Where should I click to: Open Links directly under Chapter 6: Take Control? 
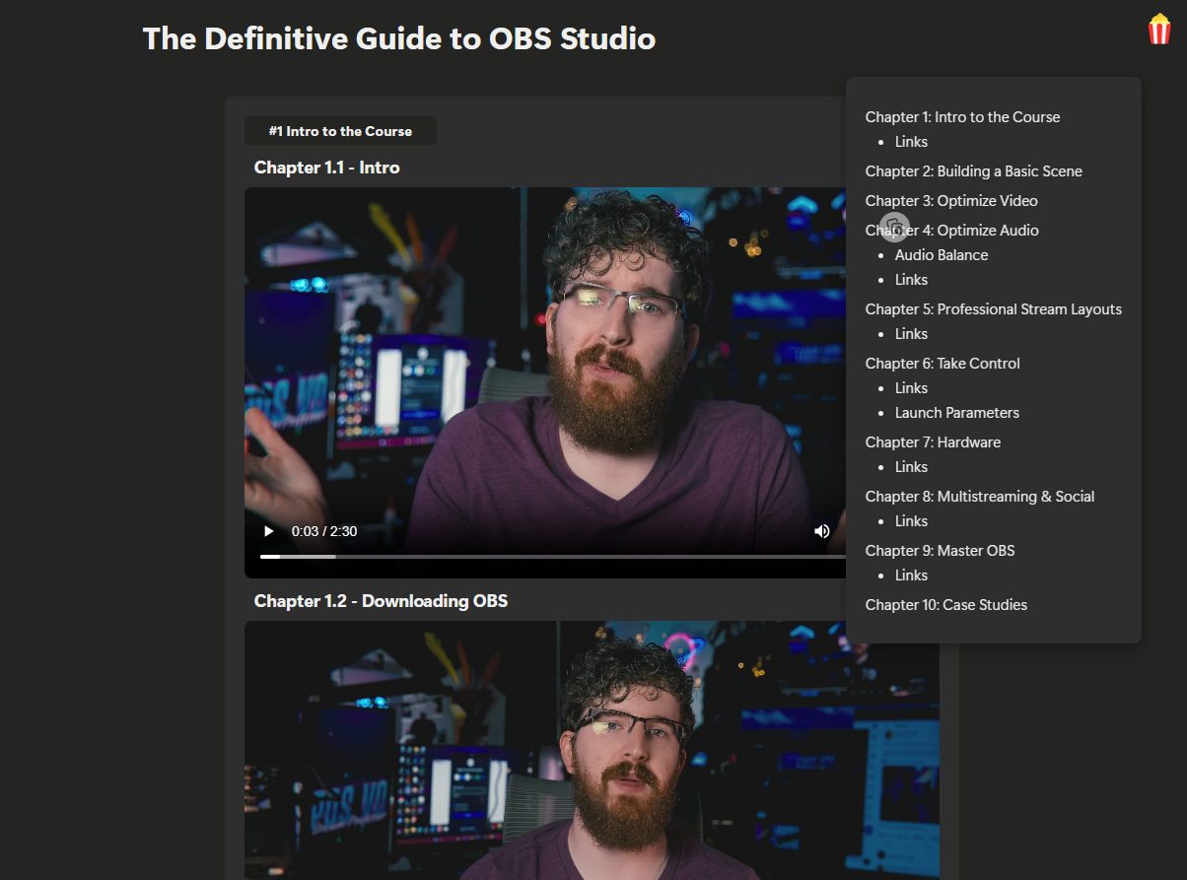pos(911,388)
